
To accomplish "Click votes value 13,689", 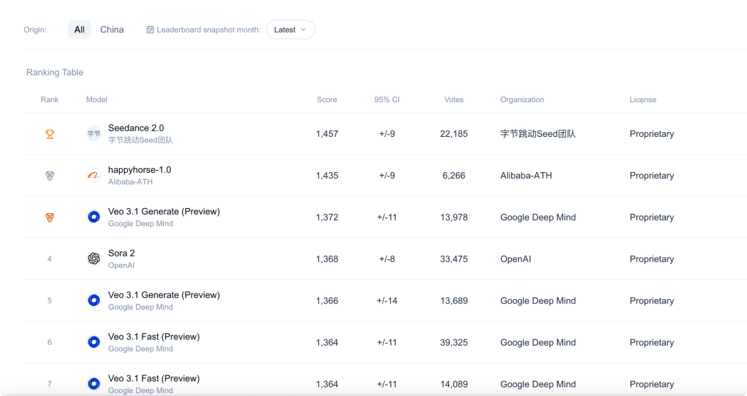I will 454,301.
